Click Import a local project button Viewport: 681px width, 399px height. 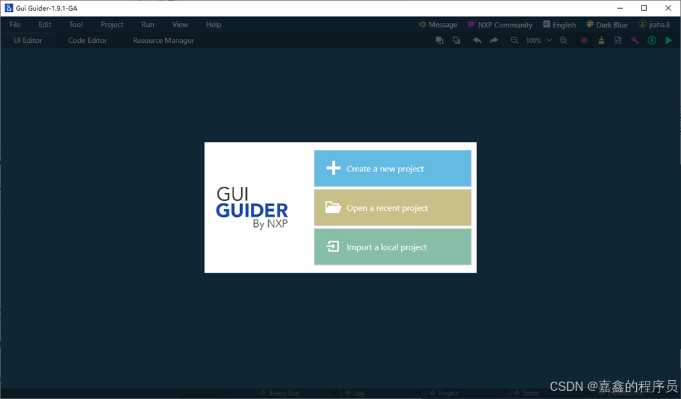(393, 247)
